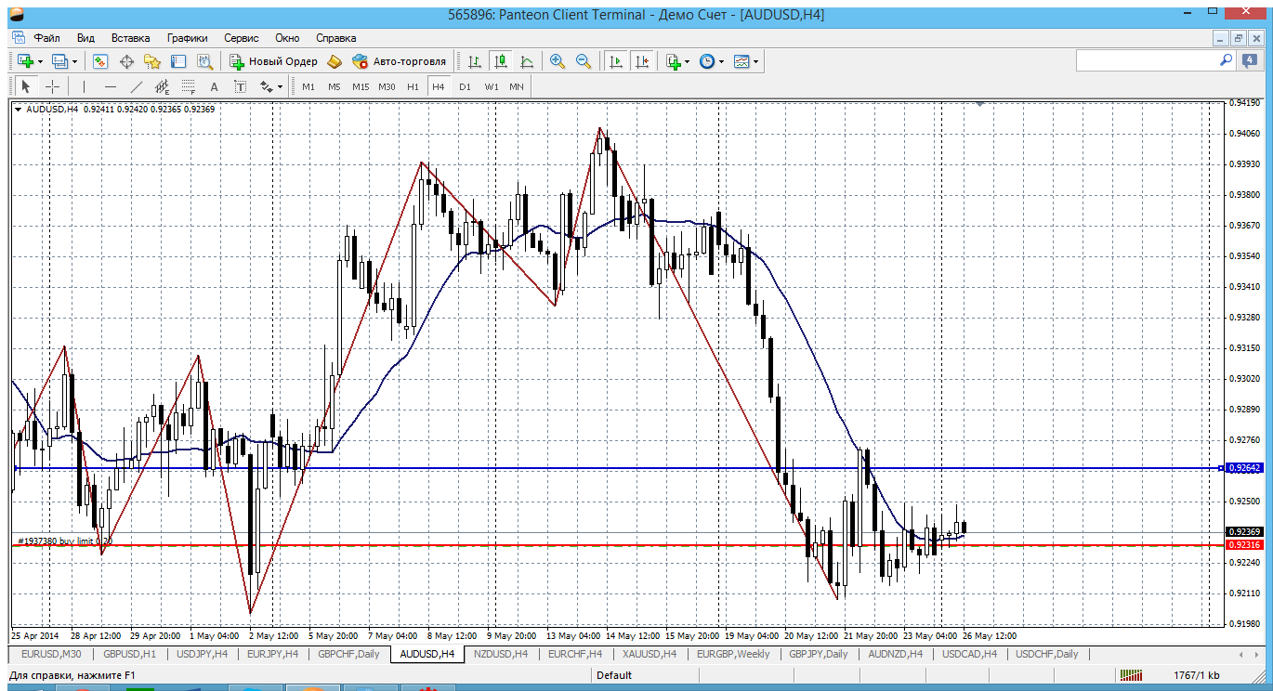Click the chart zoom in magnifier

[x=558, y=61]
